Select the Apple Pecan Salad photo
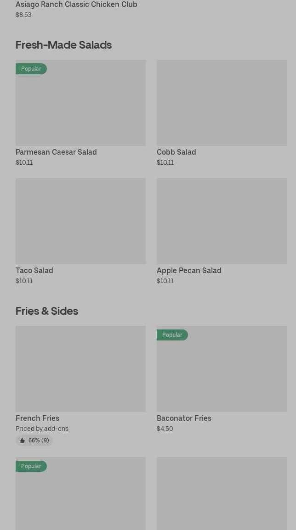The width and height of the screenshot is (296, 530). [x=222, y=221]
